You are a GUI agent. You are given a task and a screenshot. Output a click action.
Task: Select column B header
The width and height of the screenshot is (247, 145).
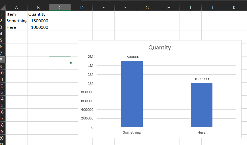tap(38, 8)
